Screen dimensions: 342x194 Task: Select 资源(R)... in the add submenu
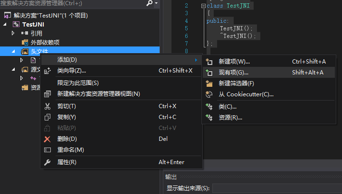[x=230, y=117]
